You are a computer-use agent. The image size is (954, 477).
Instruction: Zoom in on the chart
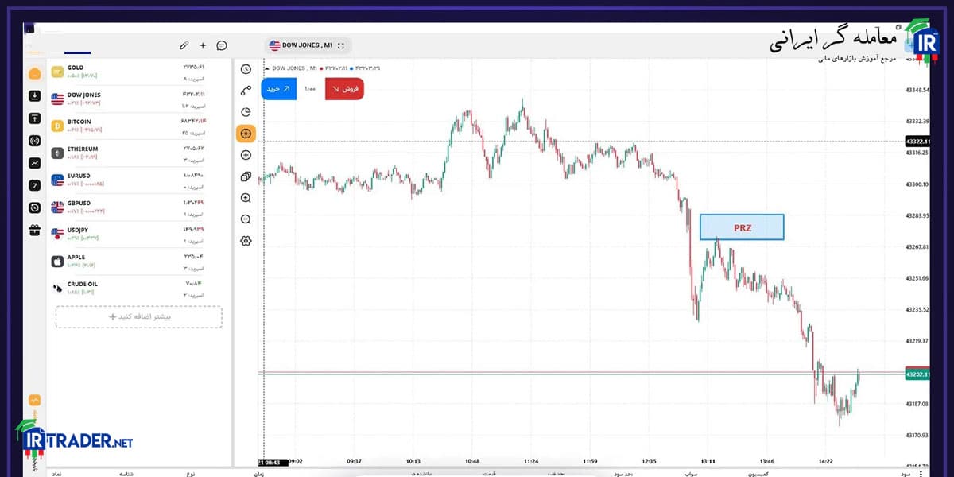tap(246, 198)
